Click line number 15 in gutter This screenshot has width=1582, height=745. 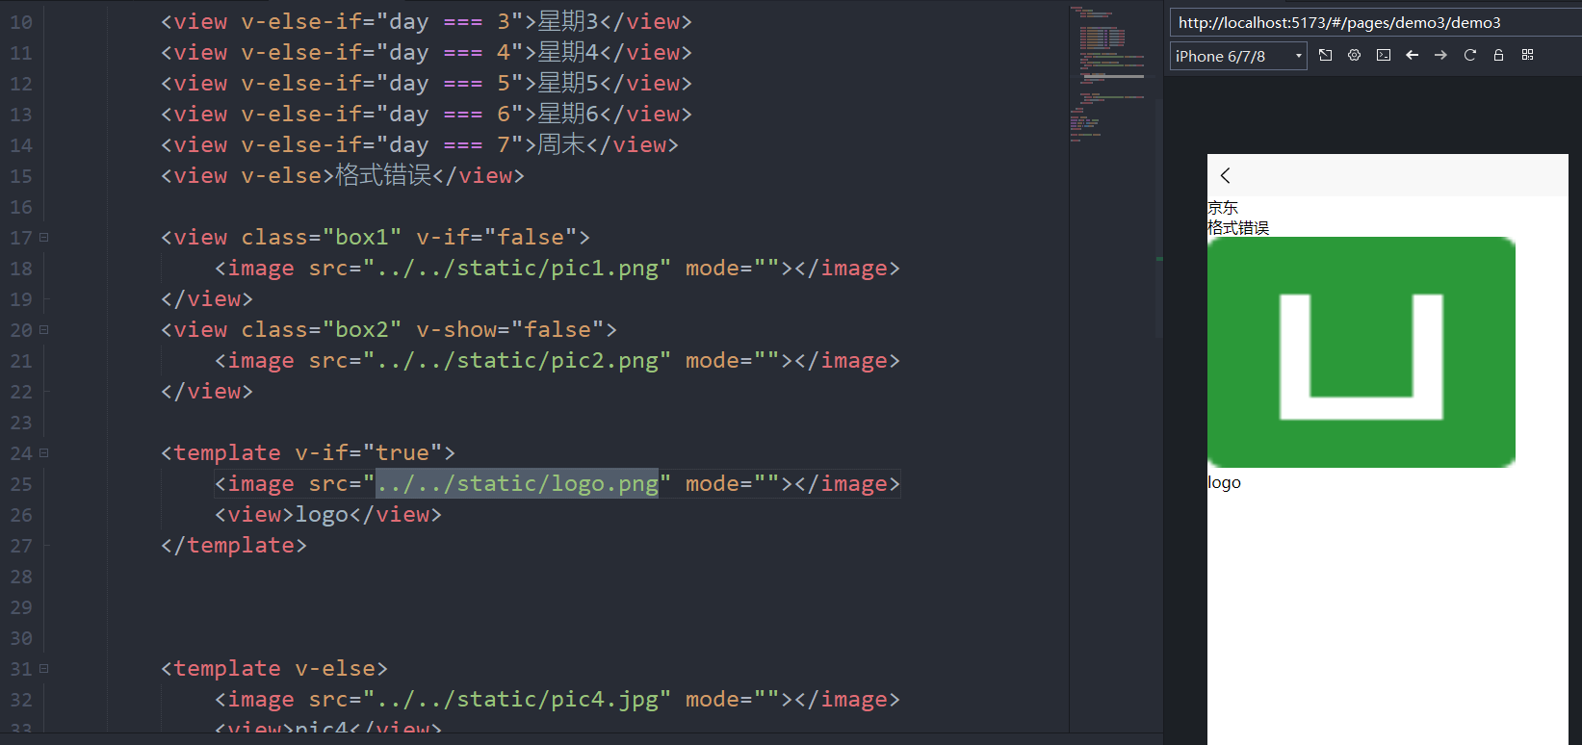(21, 175)
